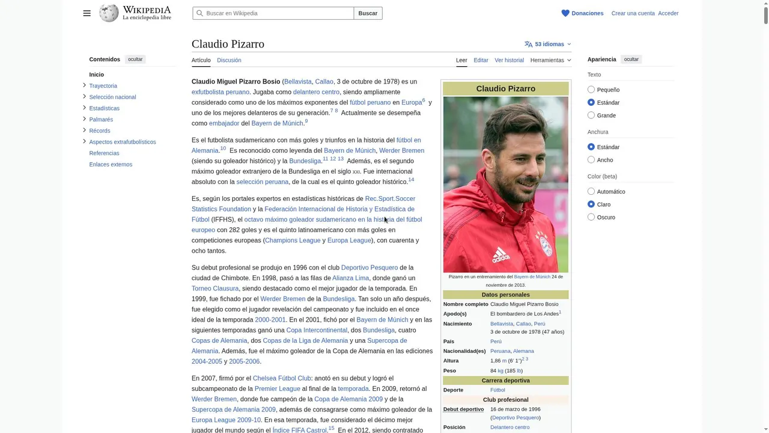Go to Inicio in contents
This screenshot has height=433, width=769.
[96, 75]
